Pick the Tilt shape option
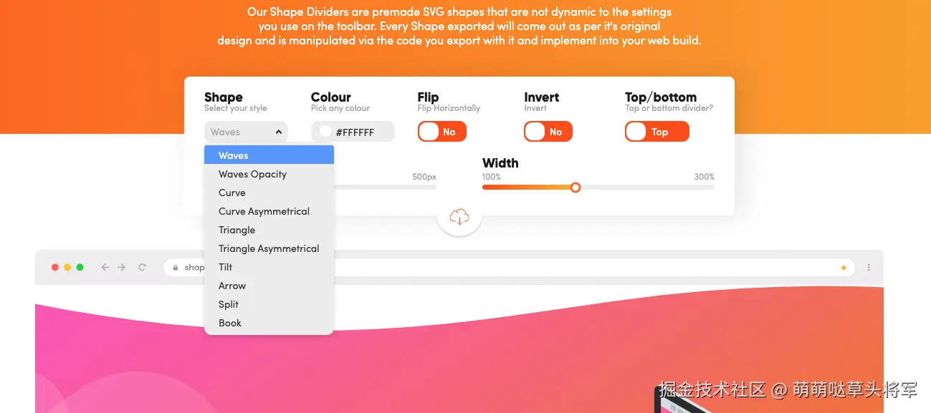Viewport: 931px width, 413px height. [269, 267]
